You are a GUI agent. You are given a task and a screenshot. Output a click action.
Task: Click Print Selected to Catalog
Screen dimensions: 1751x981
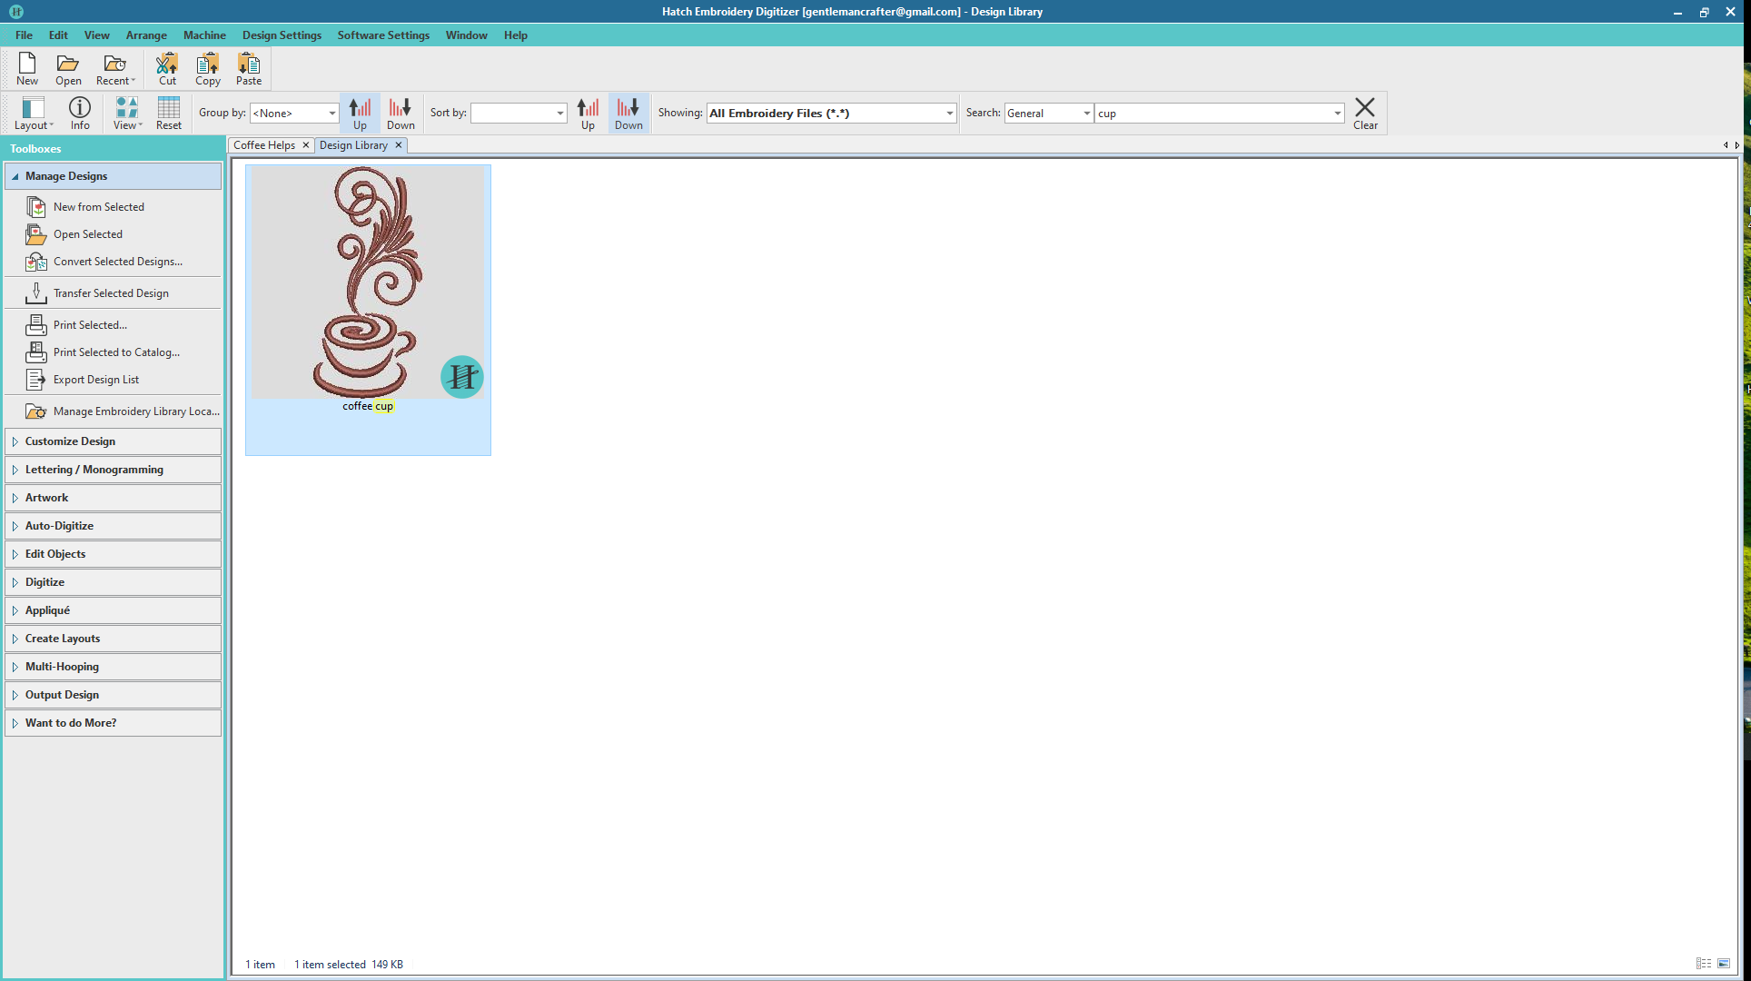tap(116, 352)
